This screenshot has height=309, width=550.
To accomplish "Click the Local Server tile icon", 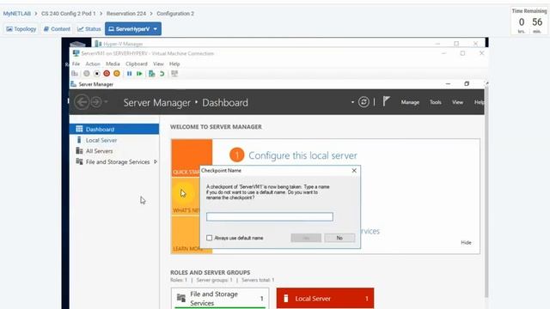I will point(286,299).
